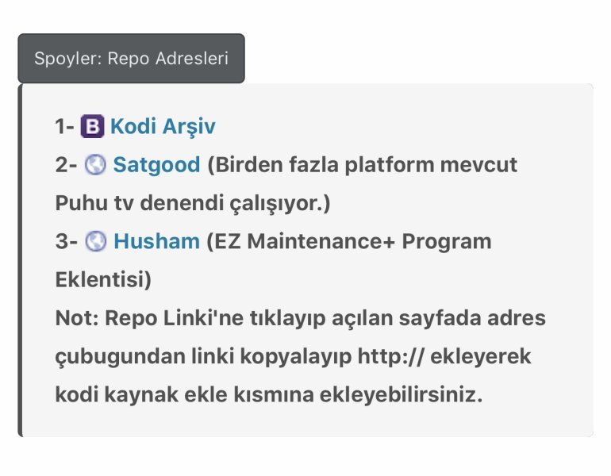Collapse the Spoyler: Repo Adresleri button
611x476 pixels.
pyautogui.click(x=131, y=59)
